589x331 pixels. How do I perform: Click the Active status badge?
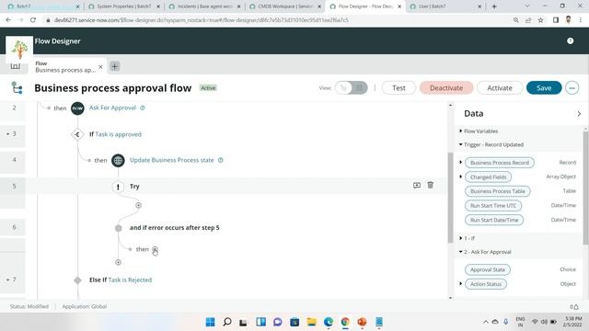(x=208, y=88)
